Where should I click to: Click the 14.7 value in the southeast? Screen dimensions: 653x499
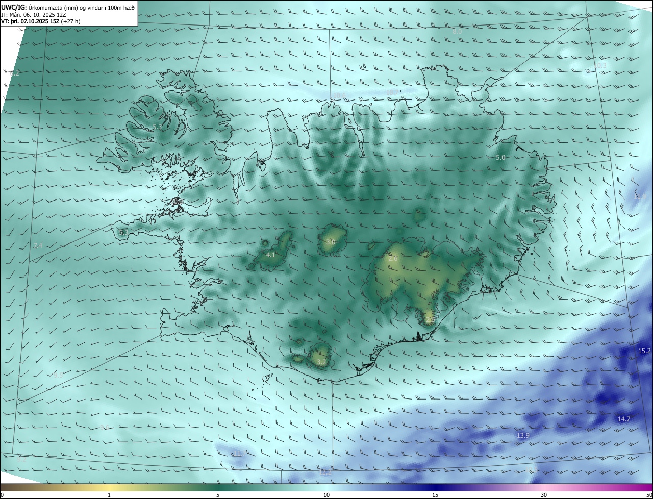pyautogui.click(x=624, y=419)
